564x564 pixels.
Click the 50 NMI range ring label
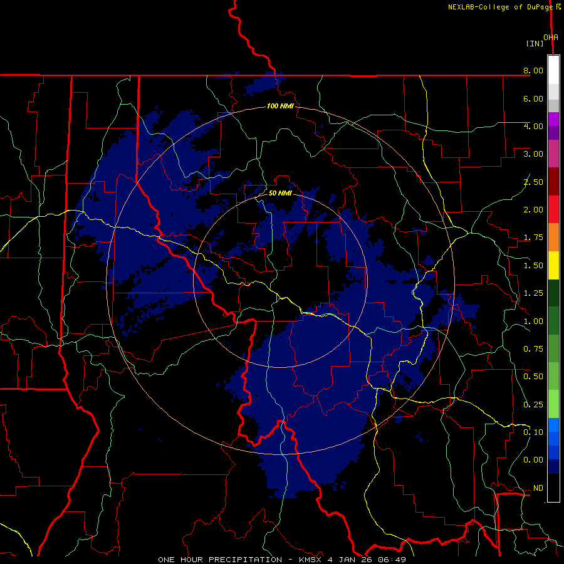tap(280, 193)
